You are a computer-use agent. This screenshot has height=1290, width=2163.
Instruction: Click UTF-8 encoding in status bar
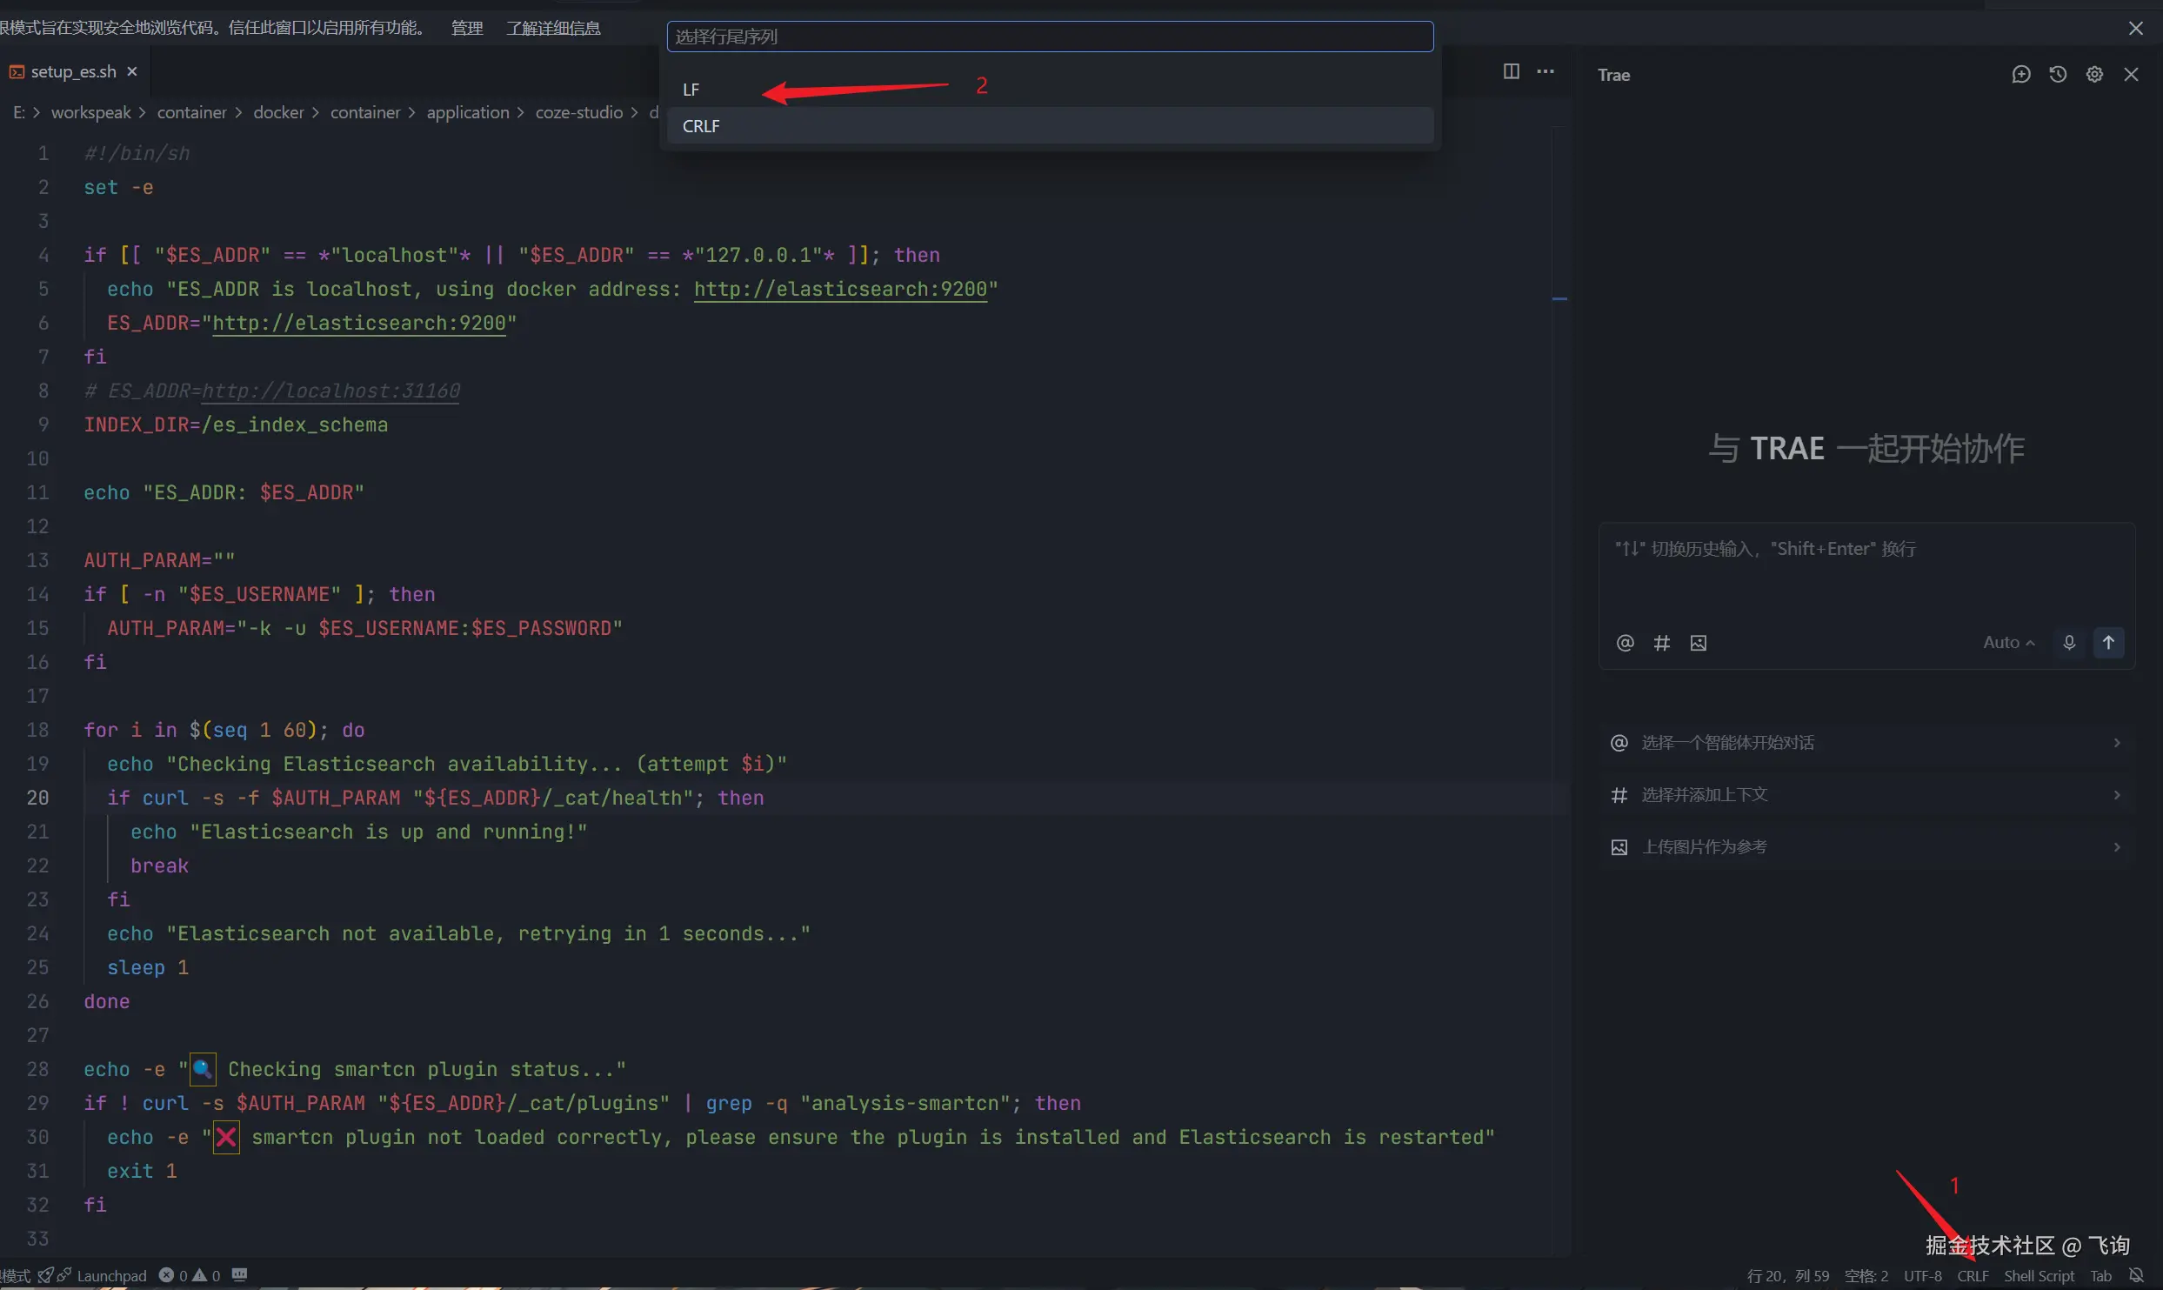pos(1922,1276)
